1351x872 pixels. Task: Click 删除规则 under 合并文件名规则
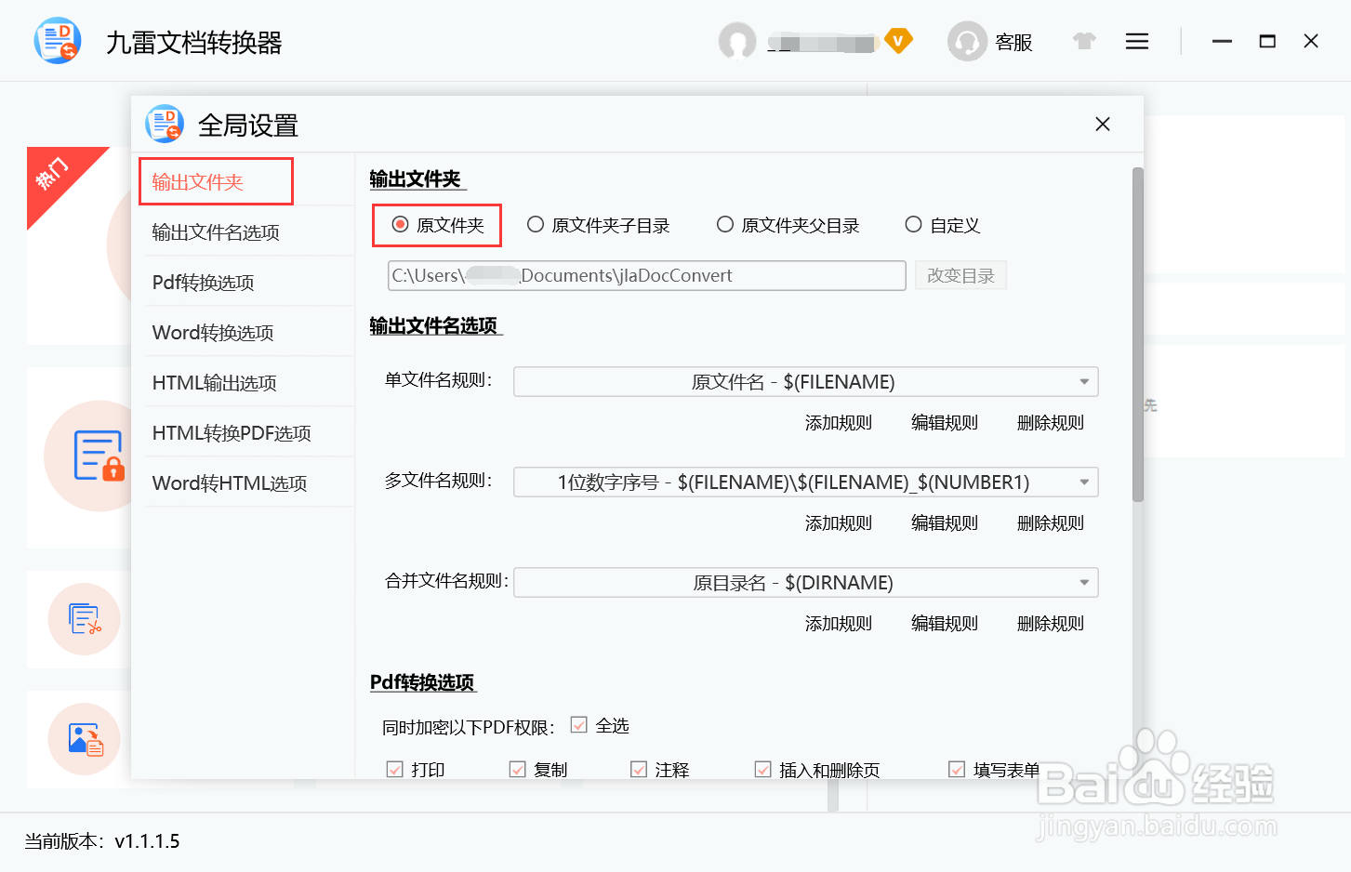pyautogui.click(x=1051, y=624)
